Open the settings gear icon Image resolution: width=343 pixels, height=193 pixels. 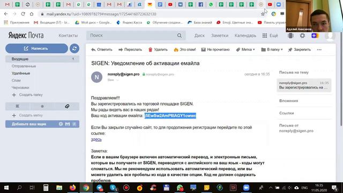tap(302, 35)
